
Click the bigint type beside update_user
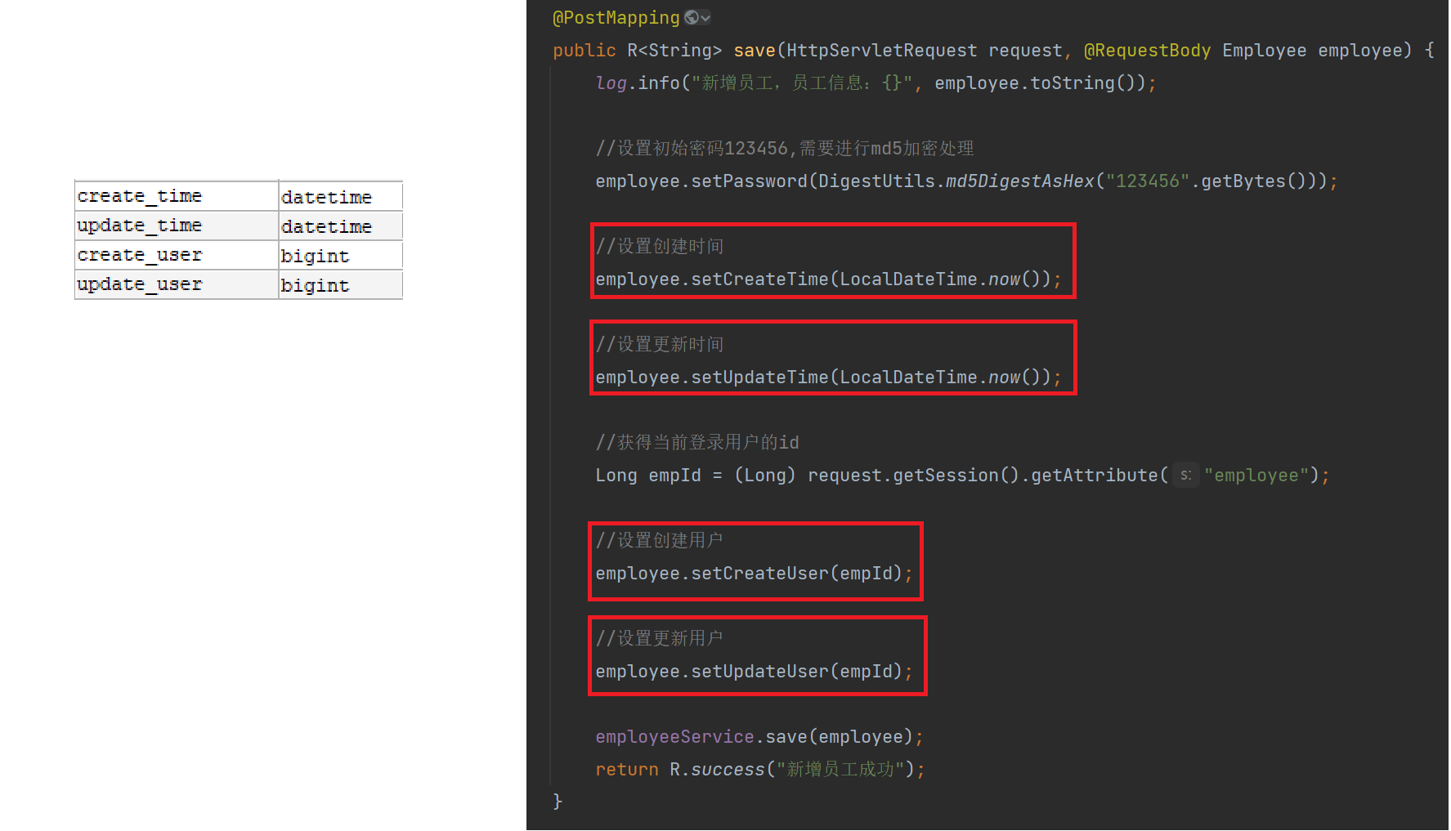click(x=316, y=285)
